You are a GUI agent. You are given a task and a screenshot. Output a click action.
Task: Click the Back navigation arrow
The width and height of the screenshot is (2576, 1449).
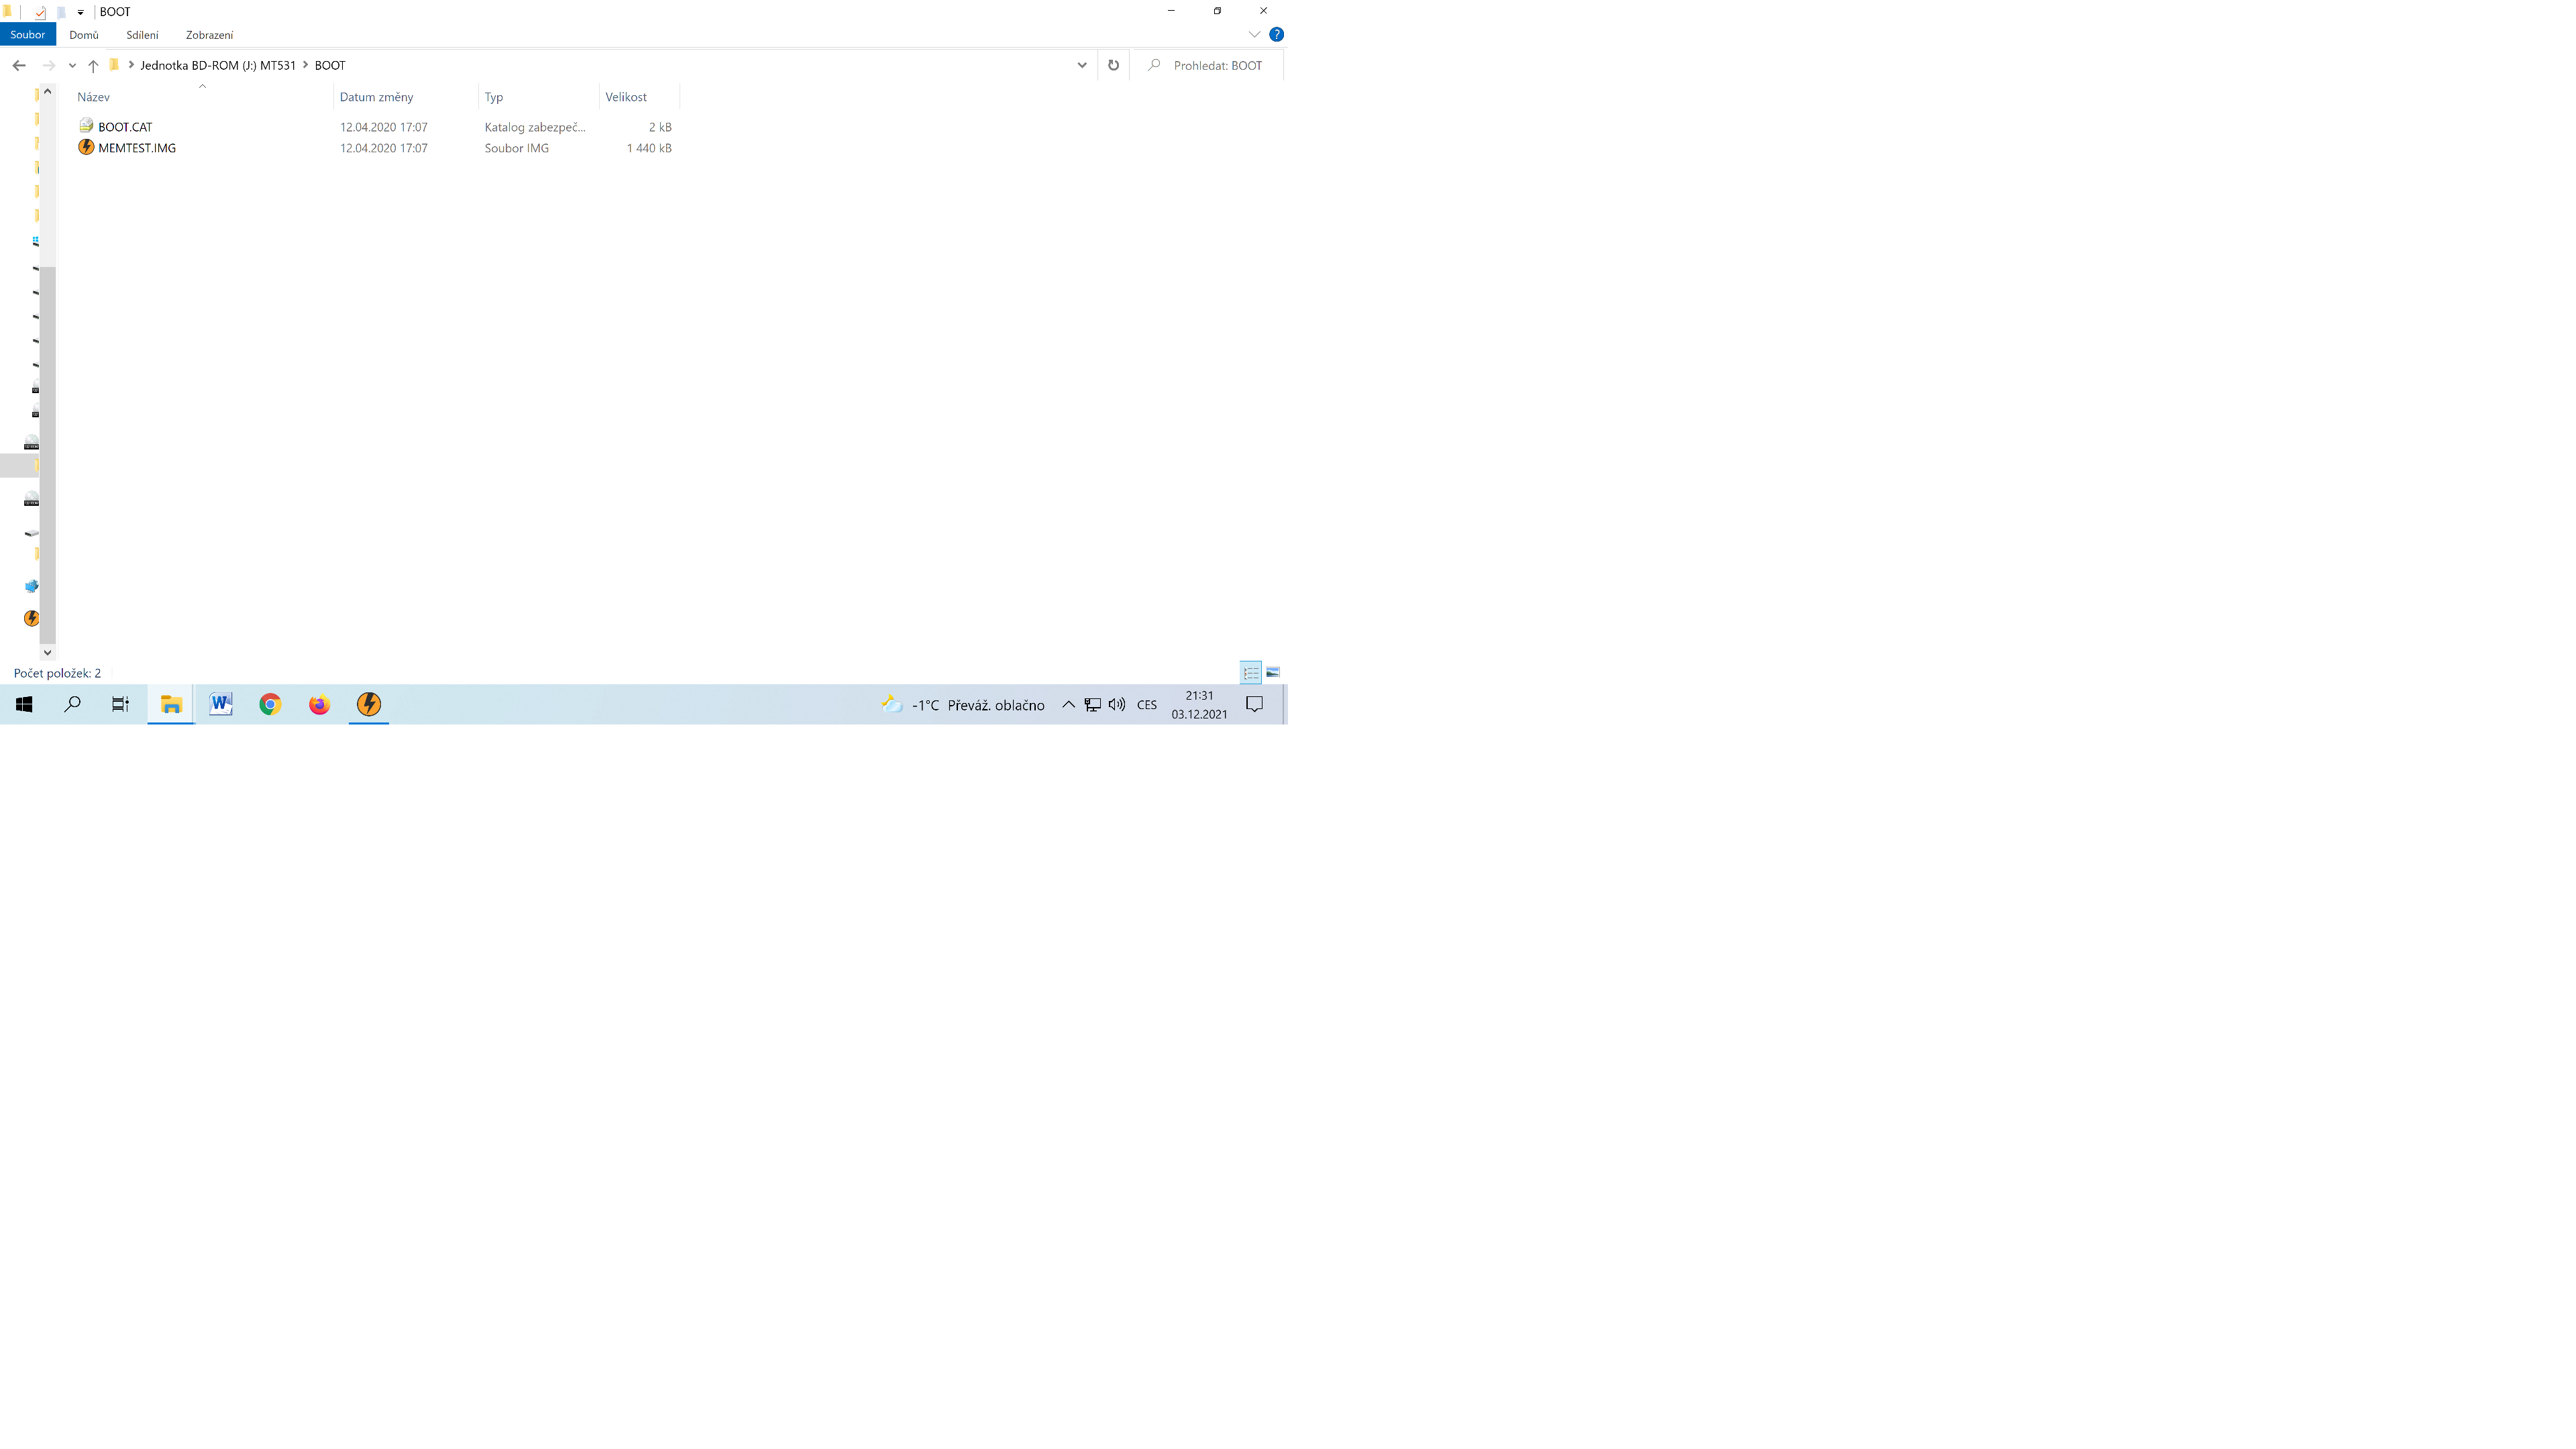pyautogui.click(x=19, y=65)
